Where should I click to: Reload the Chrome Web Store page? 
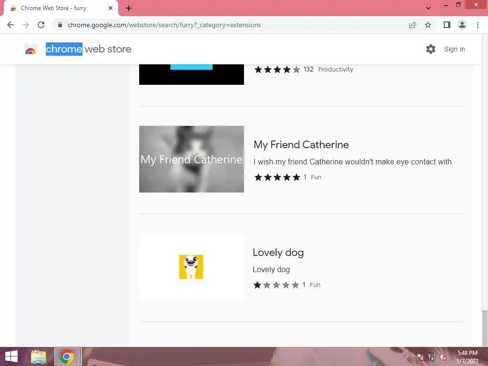click(41, 25)
